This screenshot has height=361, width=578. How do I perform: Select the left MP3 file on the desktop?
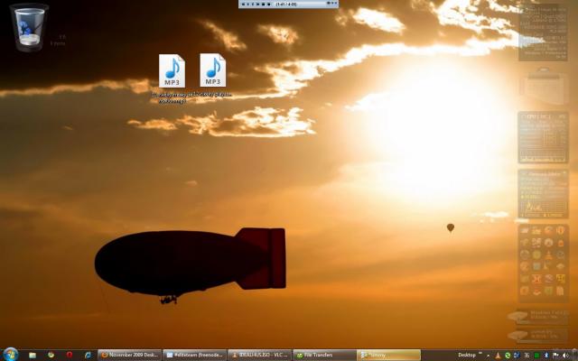pos(172,79)
